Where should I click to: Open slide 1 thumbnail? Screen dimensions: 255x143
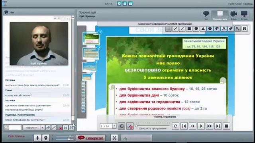point(91,39)
